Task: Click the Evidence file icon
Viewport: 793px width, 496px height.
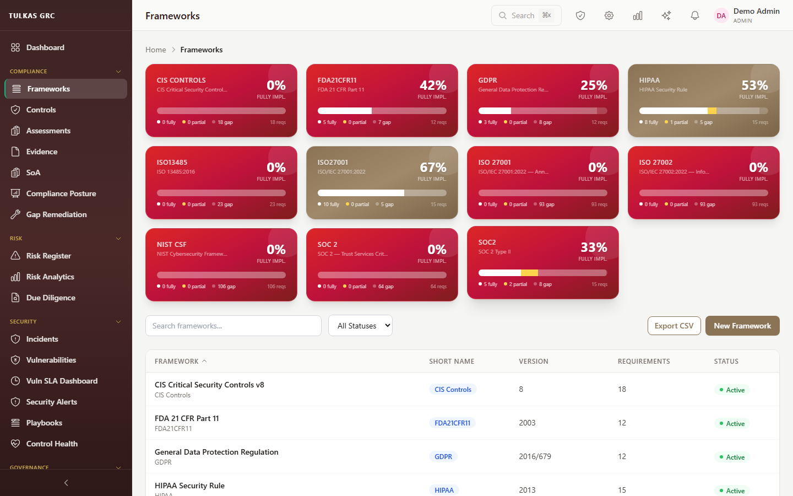Action: (x=15, y=152)
